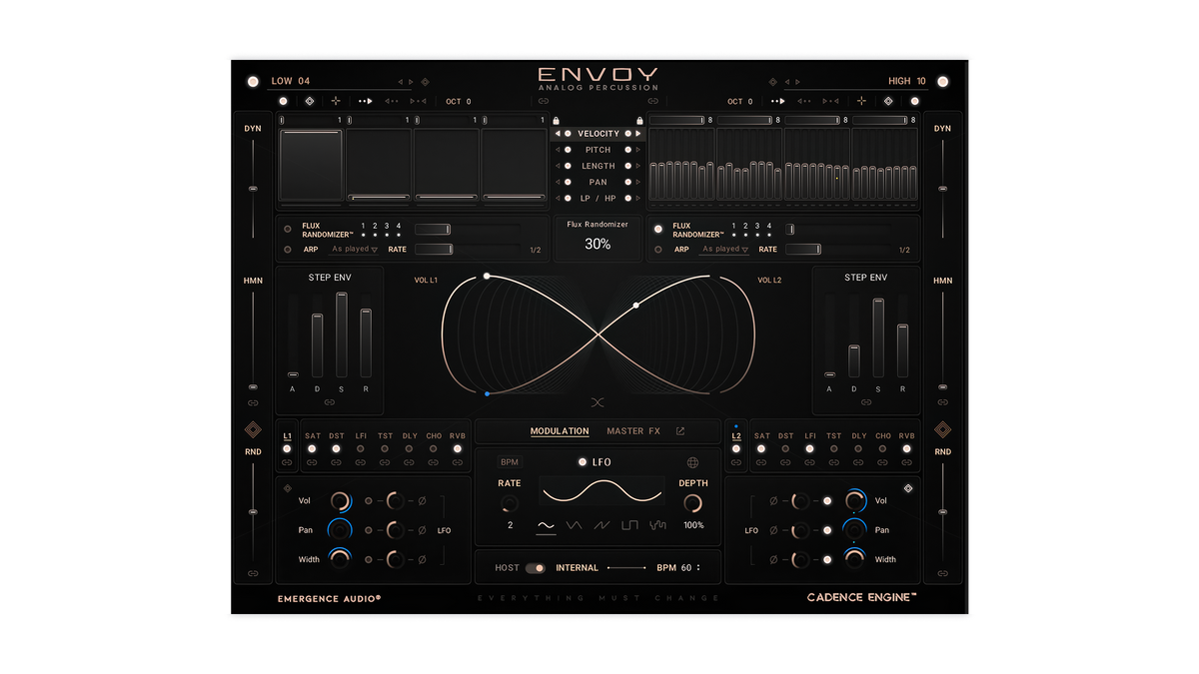Screen dimensions: 1199x674
Task: Click left arrow beside LP / HP row
Action: click(x=558, y=198)
